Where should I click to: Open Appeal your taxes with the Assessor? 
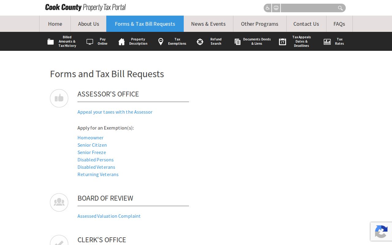coord(115,112)
